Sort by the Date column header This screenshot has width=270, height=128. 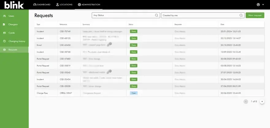pos(222,25)
